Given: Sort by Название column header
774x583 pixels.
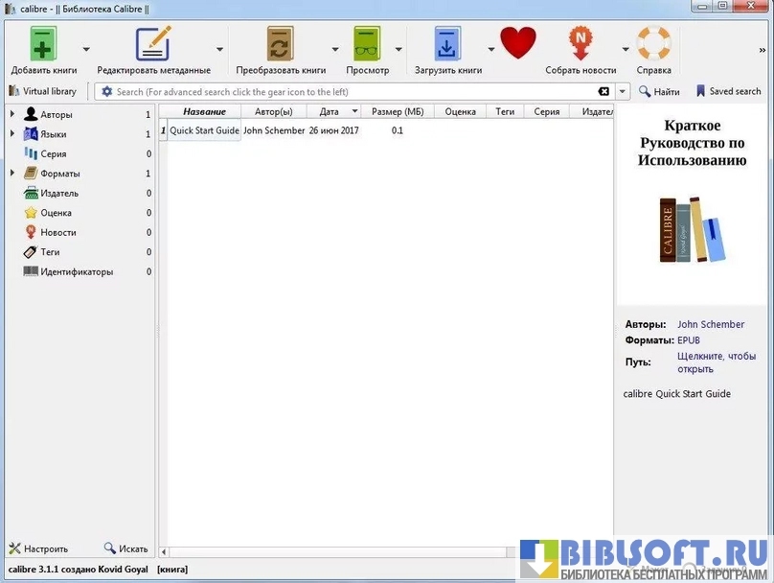Looking at the screenshot, I should point(204,111).
